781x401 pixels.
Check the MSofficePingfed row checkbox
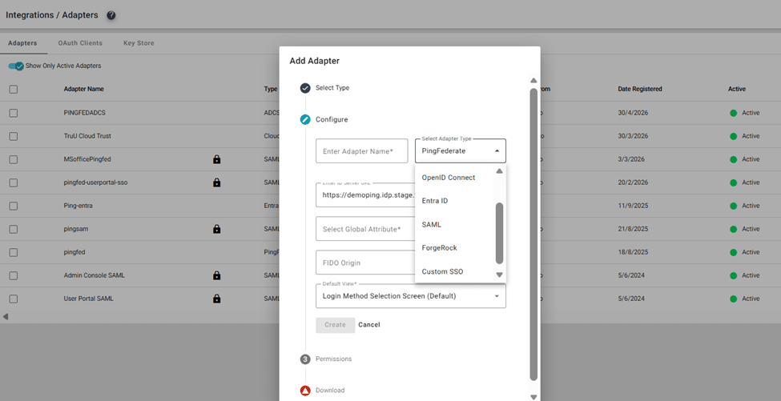click(x=14, y=159)
